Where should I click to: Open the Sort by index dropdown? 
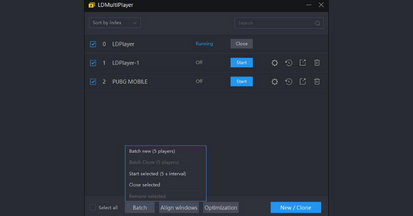115,23
